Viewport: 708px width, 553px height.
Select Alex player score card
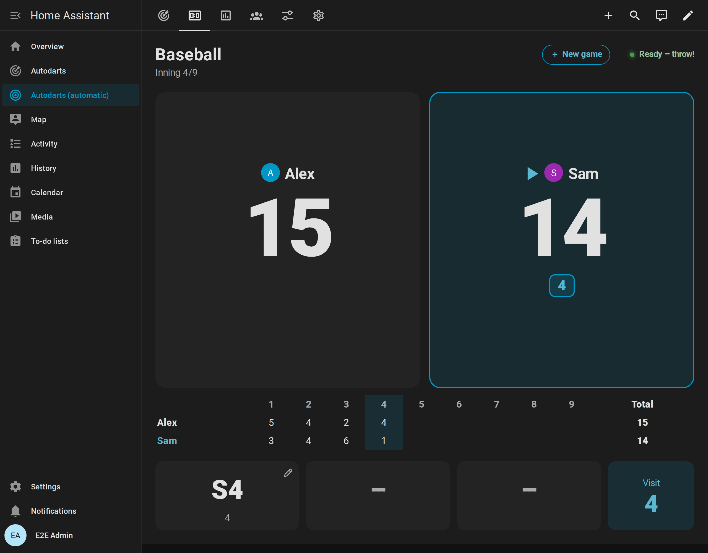click(288, 240)
